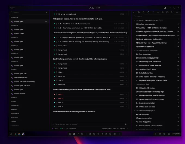185x144 pixels.
Task: Open the globe browser icon in right panel
Action: tap(139, 12)
